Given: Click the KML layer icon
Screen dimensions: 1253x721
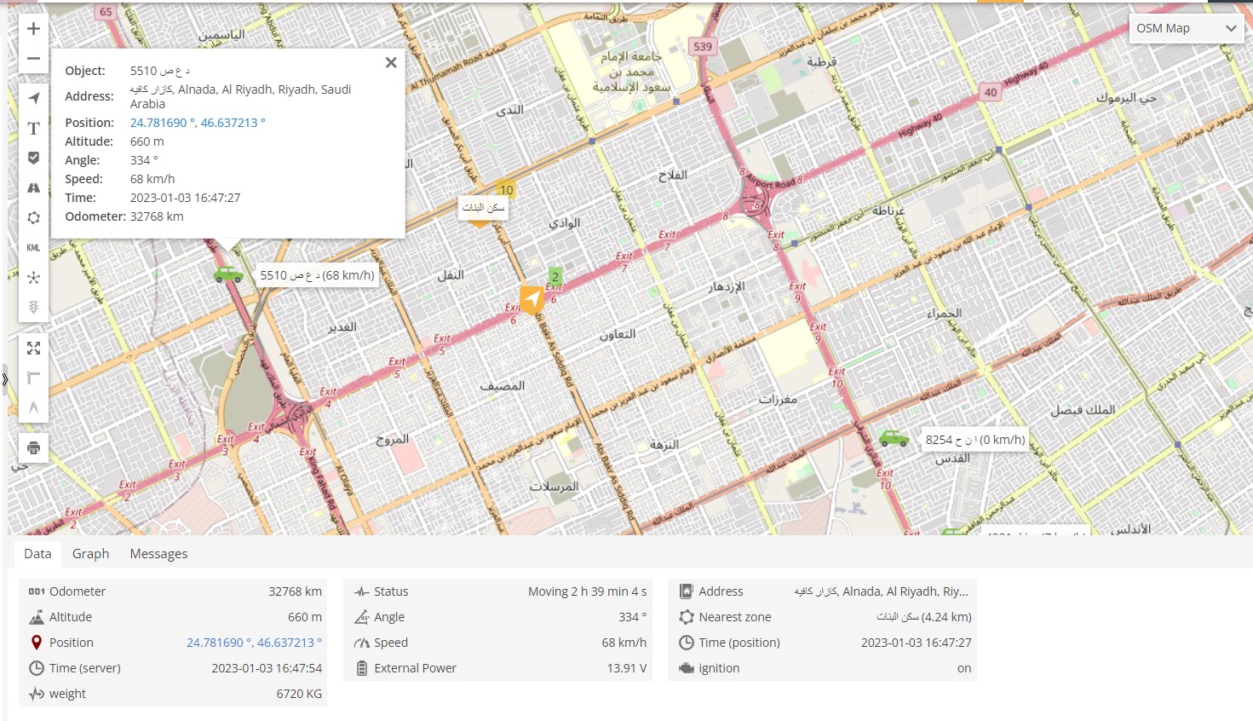Looking at the screenshot, I should pyautogui.click(x=33, y=247).
